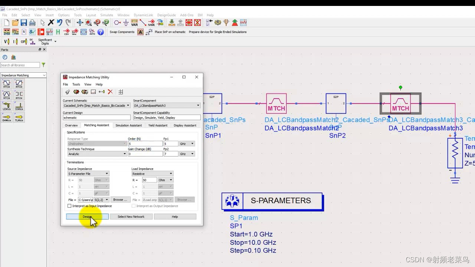
Task: Click the Order (N) input field
Action: [x=145, y=144]
